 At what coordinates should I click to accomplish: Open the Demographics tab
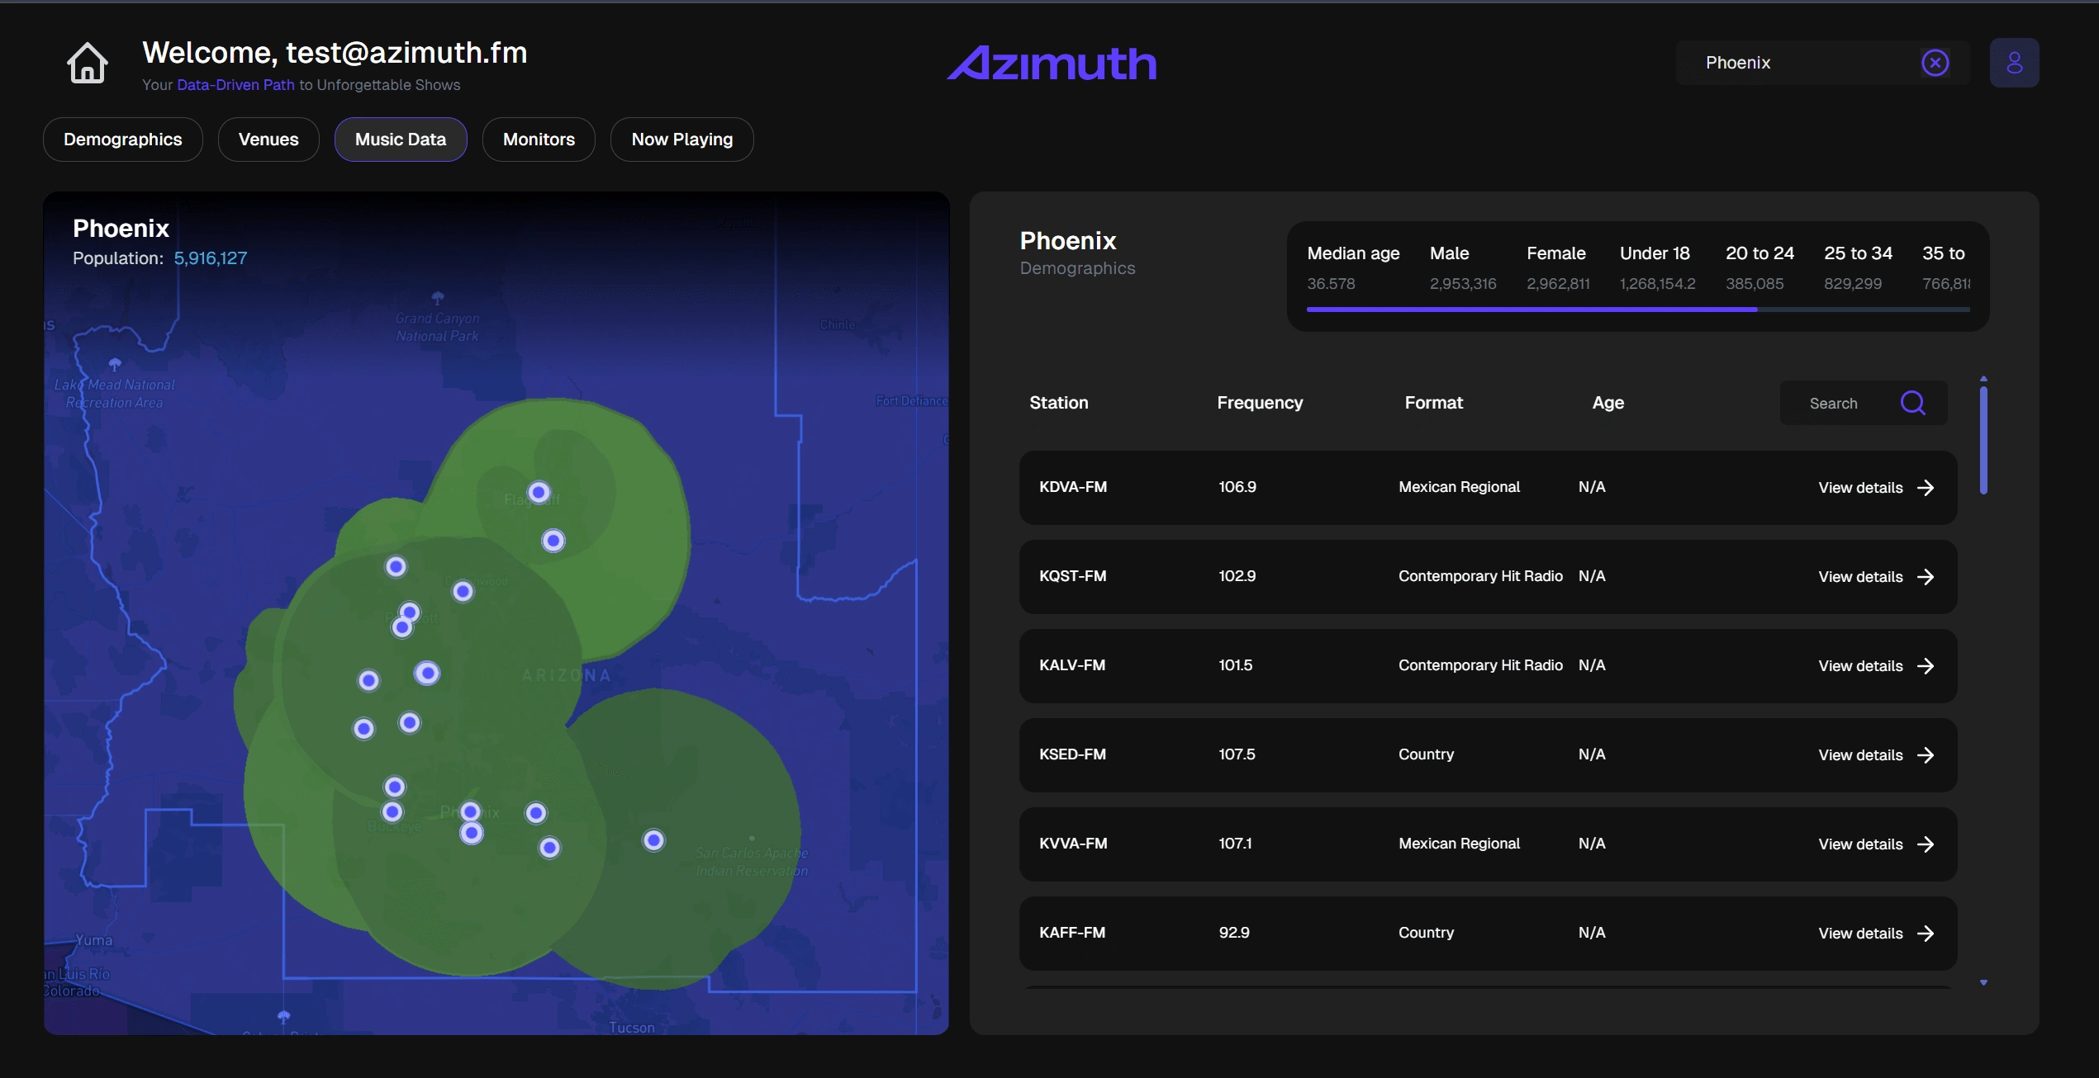coord(123,139)
